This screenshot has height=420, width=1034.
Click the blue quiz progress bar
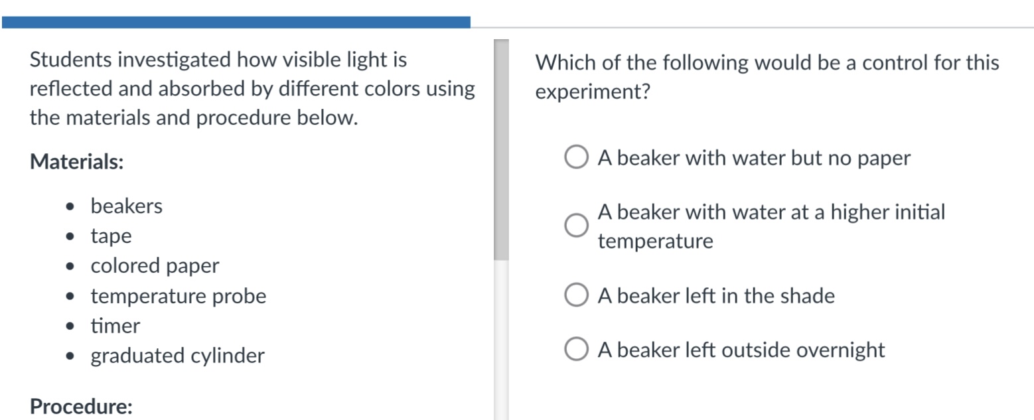click(236, 23)
